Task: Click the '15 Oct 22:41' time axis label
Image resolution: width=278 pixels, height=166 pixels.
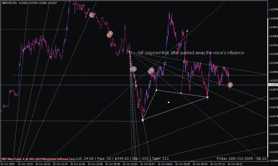Action: (78, 164)
